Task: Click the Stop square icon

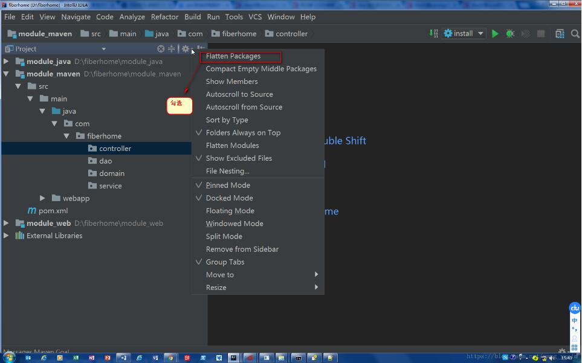Action: (541, 34)
